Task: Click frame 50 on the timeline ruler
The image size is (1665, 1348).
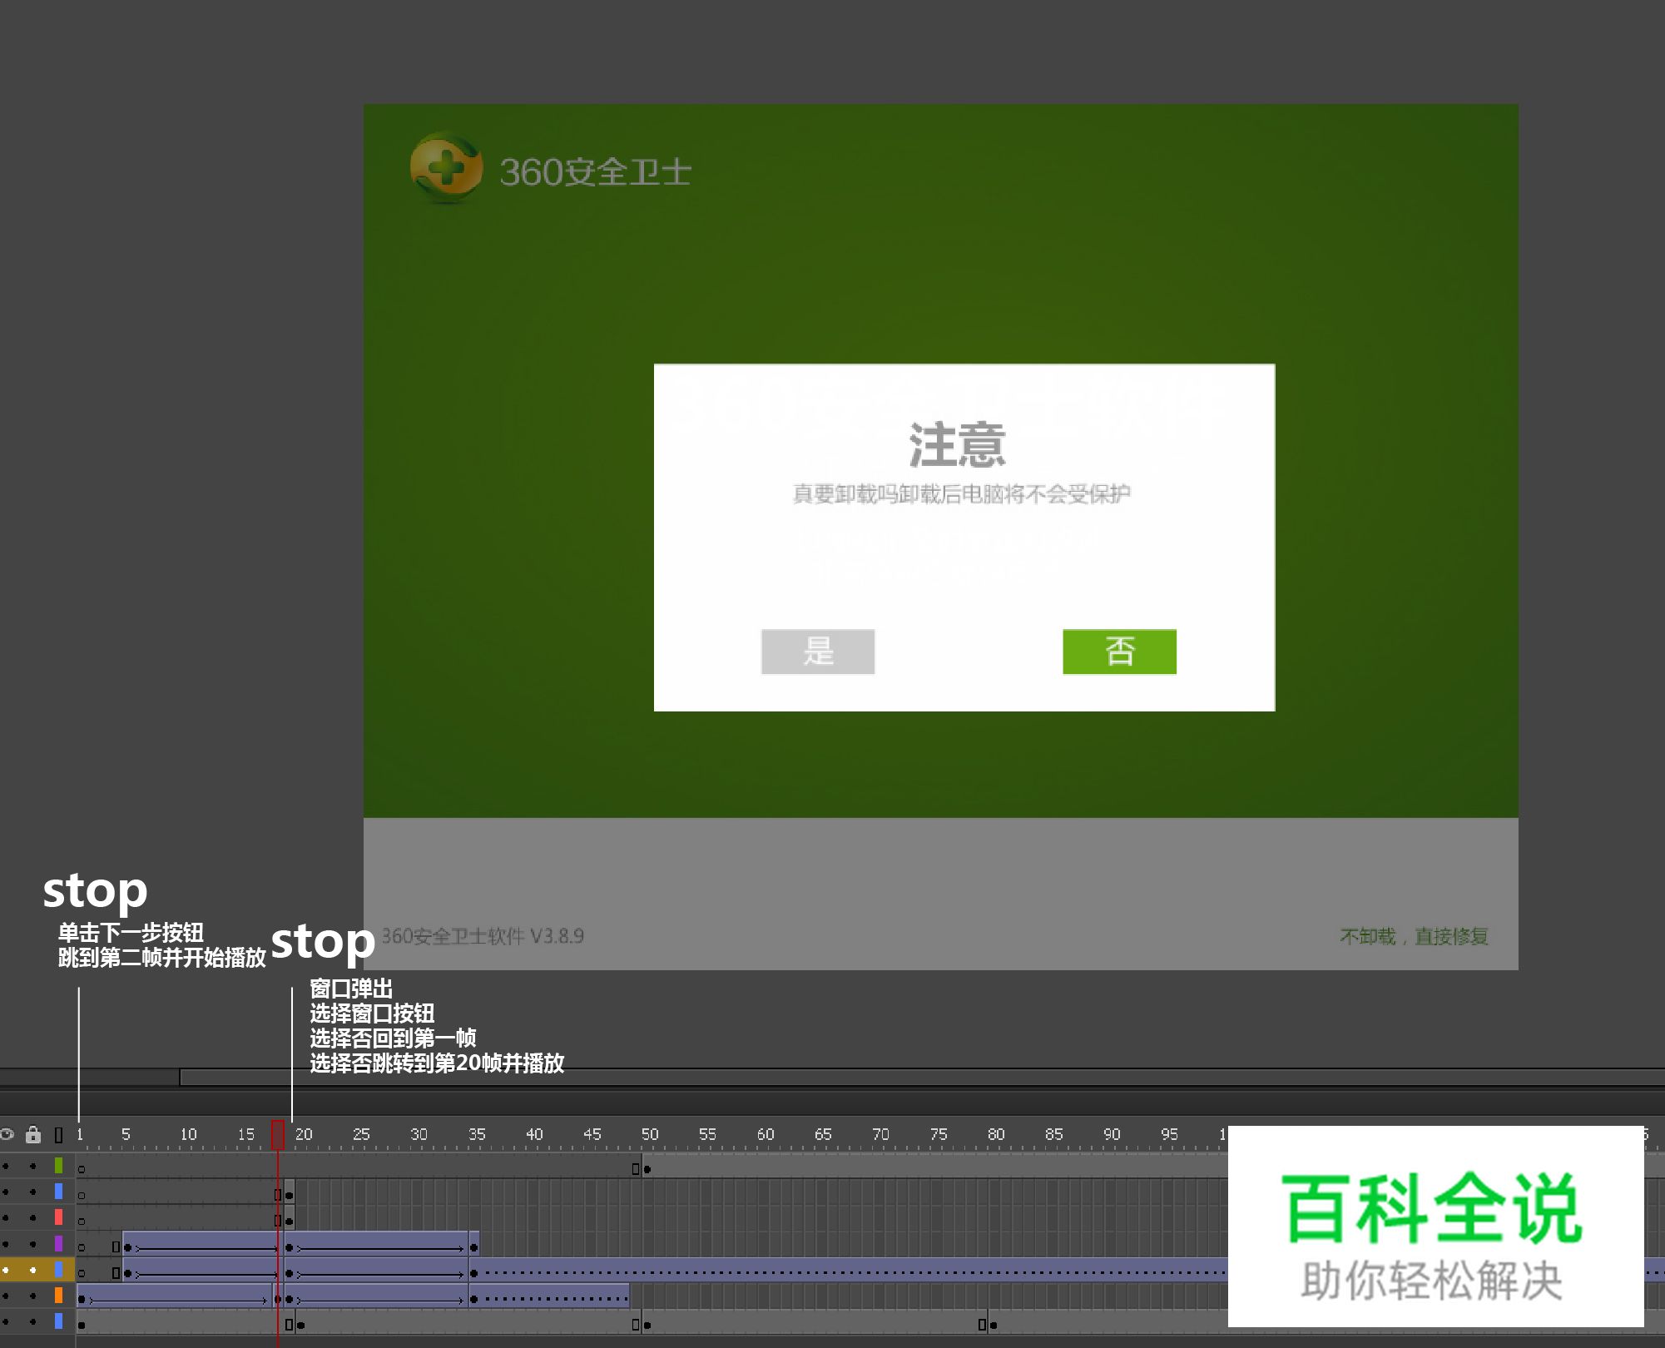Action: coord(651,1133)
